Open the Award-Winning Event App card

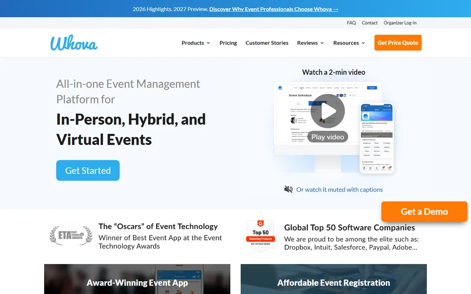[x=137, y=279]
